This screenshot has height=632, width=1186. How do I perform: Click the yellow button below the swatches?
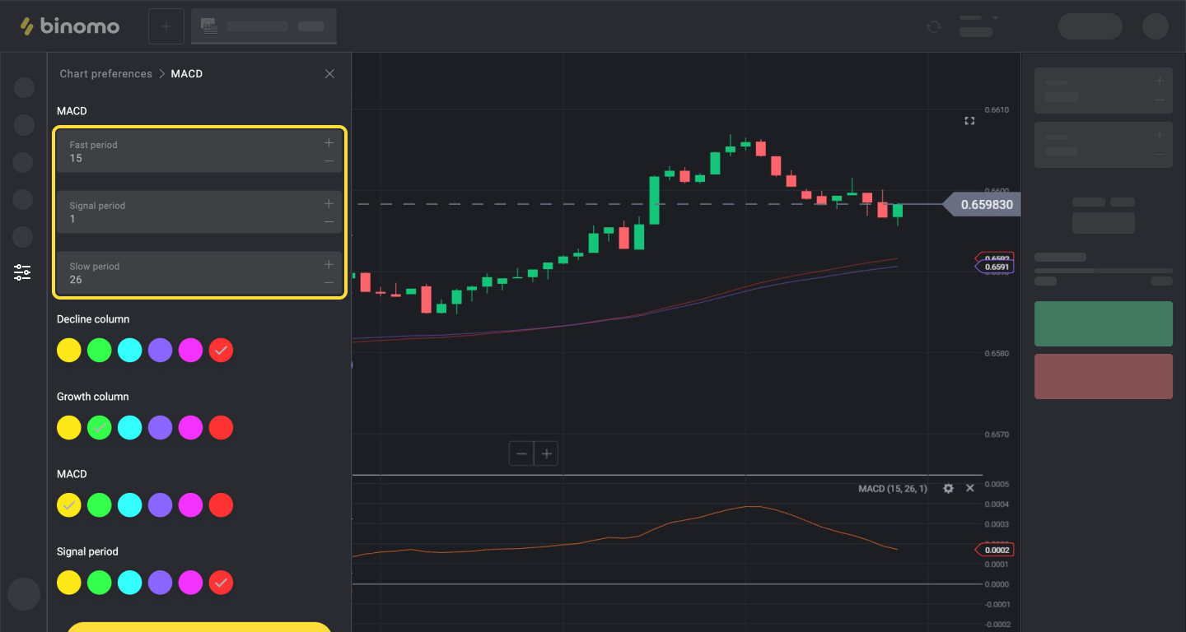click(x=199, y=627)
